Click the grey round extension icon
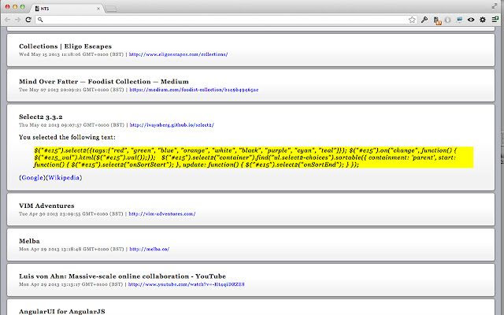The height and width of the screenshot is (315, 504). point(448,20)
